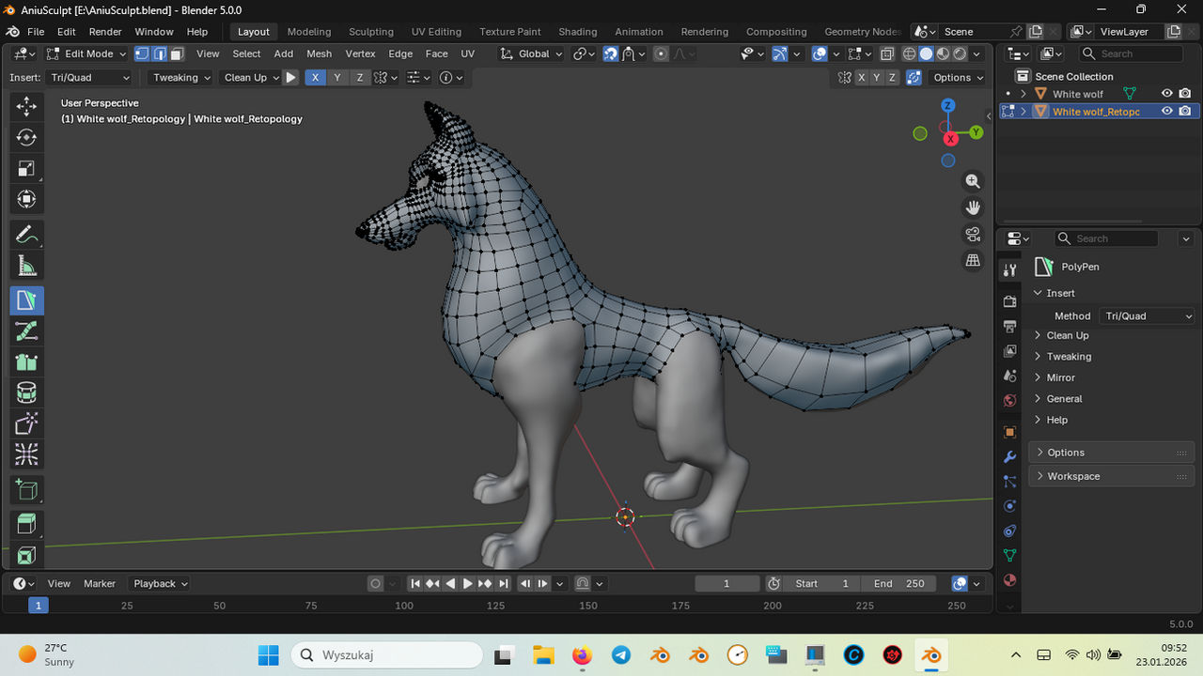Select the highlighted PolyPen tool icon
The width and height of the screenshot is (1203, 676).
click(26, 300)
